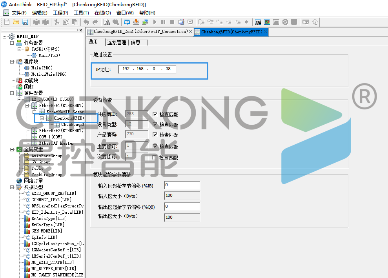Toggle 主要修订 检查匹配 checkbox
This screenshot has height=278, width=388.
click(155, 146)
